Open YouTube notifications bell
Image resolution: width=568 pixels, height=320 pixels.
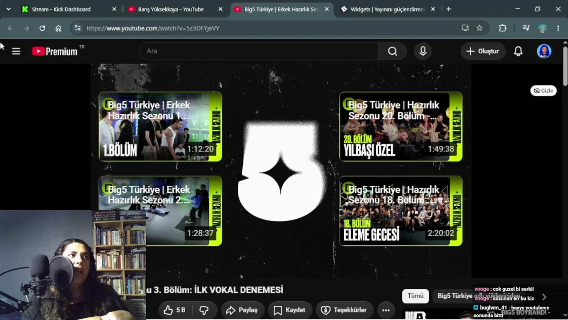[518, 51]
